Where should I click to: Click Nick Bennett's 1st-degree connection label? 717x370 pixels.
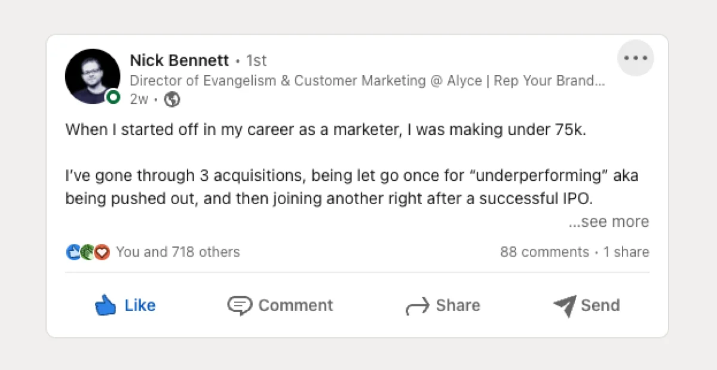point(258,60)
